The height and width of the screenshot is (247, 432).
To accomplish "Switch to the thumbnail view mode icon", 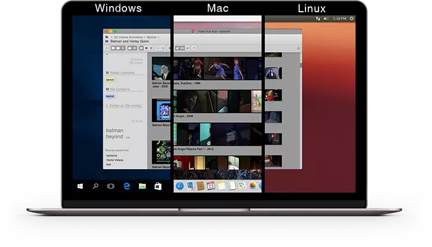I will pos(141,48).
